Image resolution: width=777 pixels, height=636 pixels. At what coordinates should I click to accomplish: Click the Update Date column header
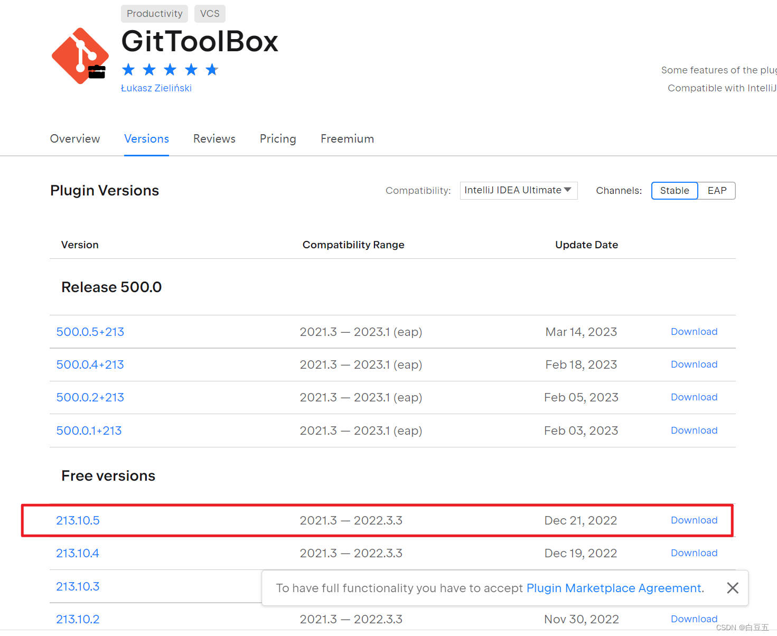point(586,245)
